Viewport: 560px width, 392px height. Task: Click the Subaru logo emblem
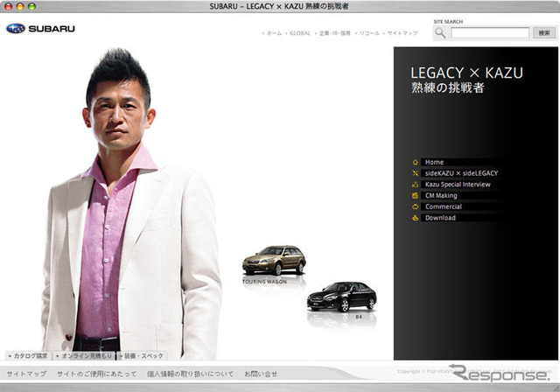pyautogui.click(x=16, y=29)
